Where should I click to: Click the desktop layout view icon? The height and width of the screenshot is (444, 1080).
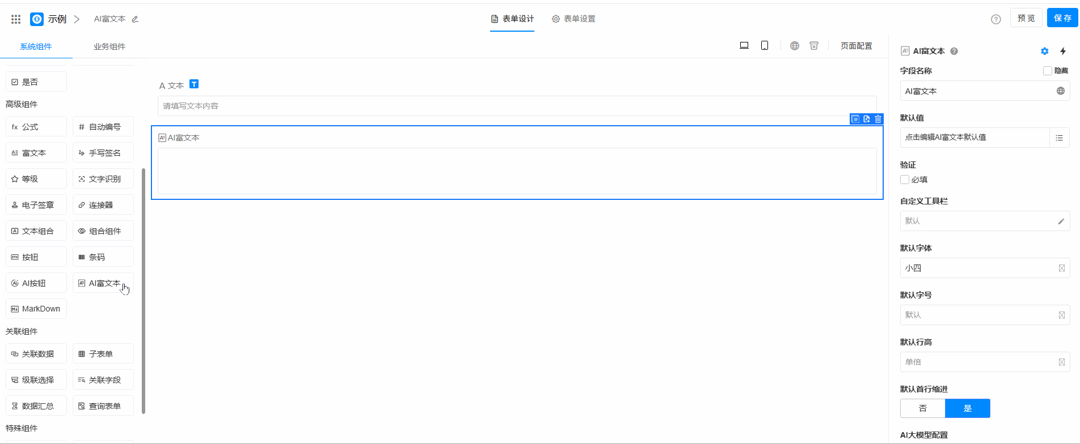tap(744, 46)
